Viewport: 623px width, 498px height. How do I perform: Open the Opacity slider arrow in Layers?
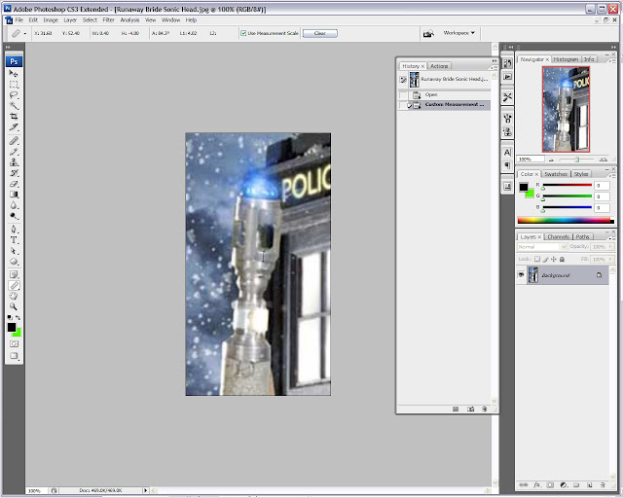tap(610, 247)
